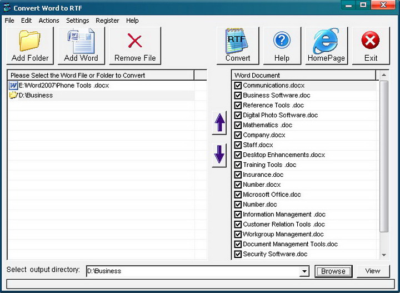The image size is (400, 293).
Task: Click the scroll up arrow of document list
Action: pyautogui.click(x=384, y=75)
